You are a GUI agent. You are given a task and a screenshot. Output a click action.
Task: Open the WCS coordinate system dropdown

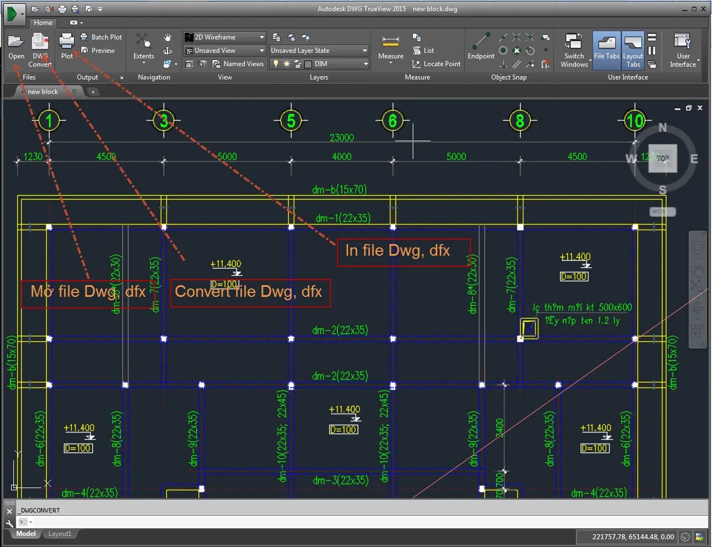click(x=662, y=212)
